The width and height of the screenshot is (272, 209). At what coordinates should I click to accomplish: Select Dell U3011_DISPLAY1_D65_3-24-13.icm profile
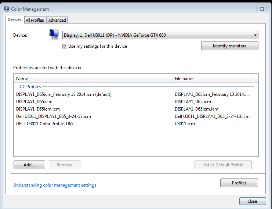pyautogui.click(x=54, y=116)
